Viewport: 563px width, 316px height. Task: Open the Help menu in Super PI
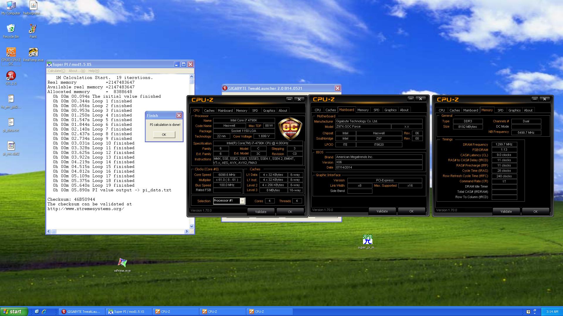[94, 71]
